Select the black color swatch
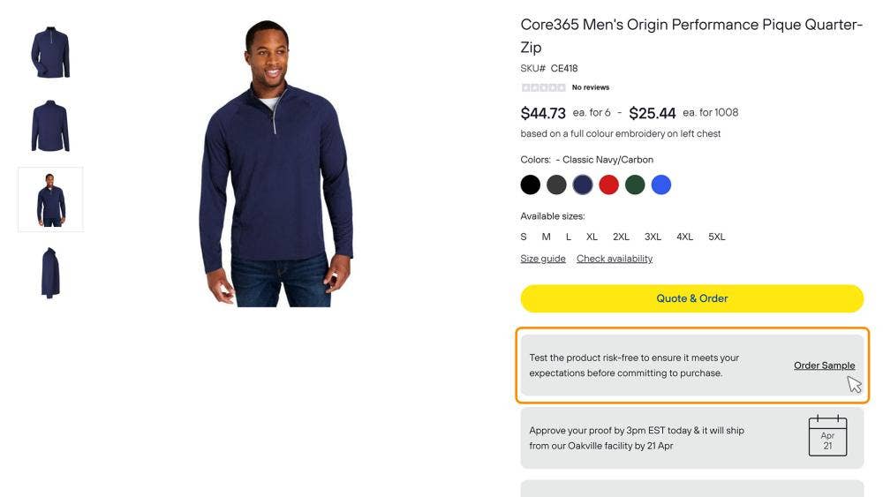Image resolution: width=883 pixels, height=497 pixels. [x=530, y=184]
